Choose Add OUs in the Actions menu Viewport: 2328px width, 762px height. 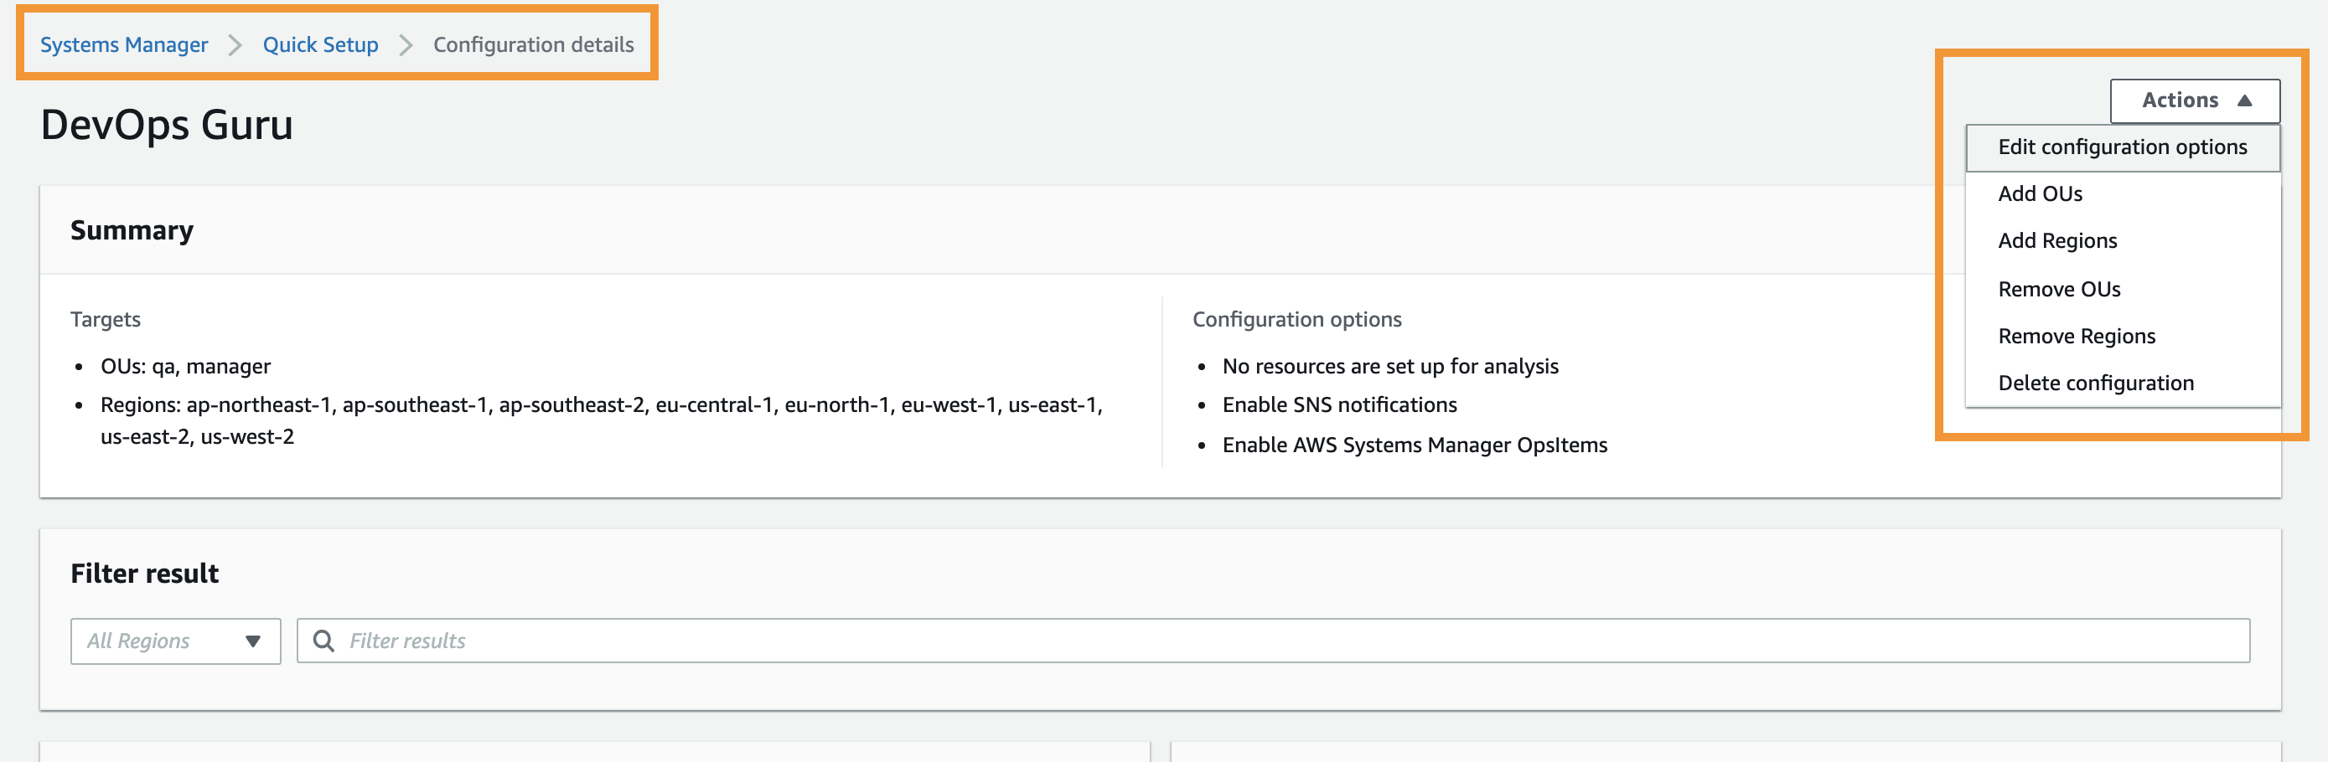pos(2040,193)
